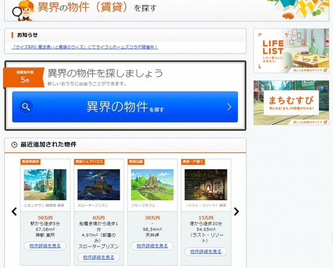333x268 pixels.
Task: Open 物件詳細を見る for the 15万円 property
Action: (206, 252)
